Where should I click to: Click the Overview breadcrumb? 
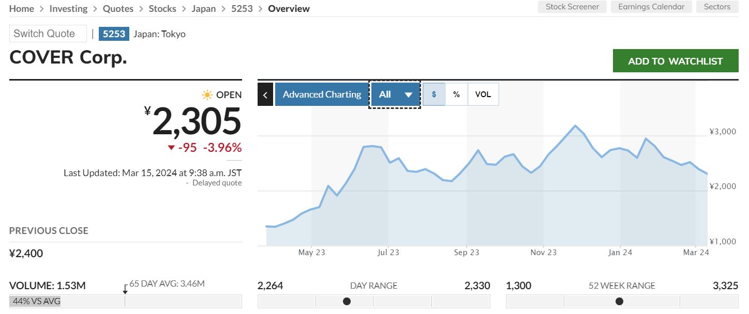point(289,9)
